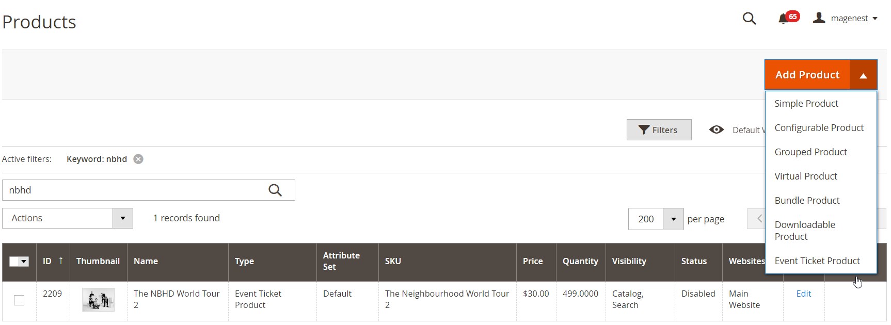
Task: Expand the mass-select dropdown arrow in header
Action: coord(24,262)
